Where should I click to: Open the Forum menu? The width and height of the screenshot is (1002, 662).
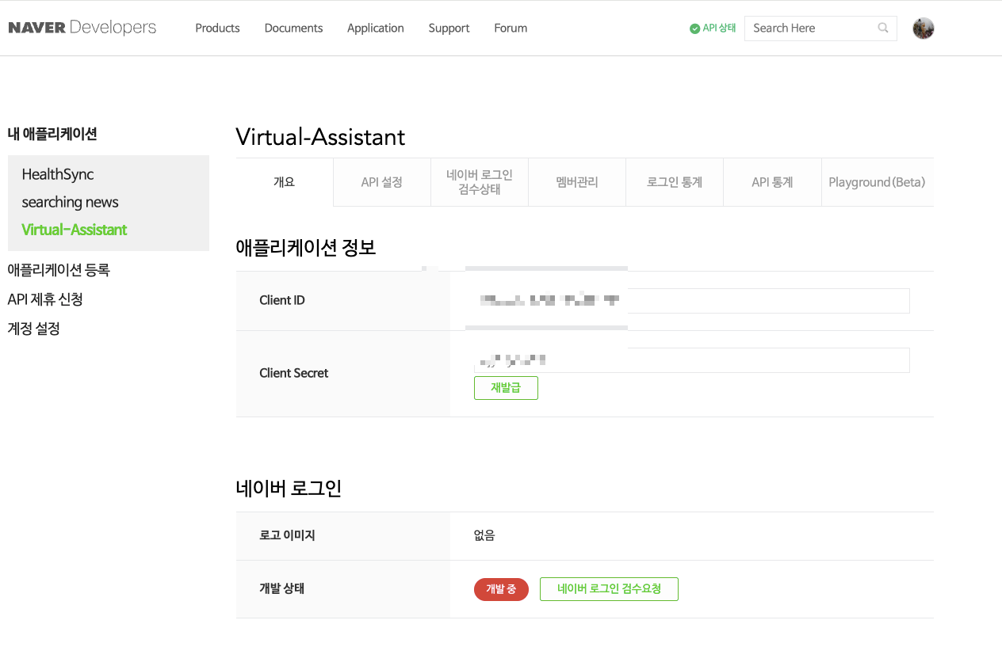pos(511,28)
